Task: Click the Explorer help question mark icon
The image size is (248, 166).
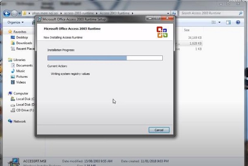Action: click(240, 22)
